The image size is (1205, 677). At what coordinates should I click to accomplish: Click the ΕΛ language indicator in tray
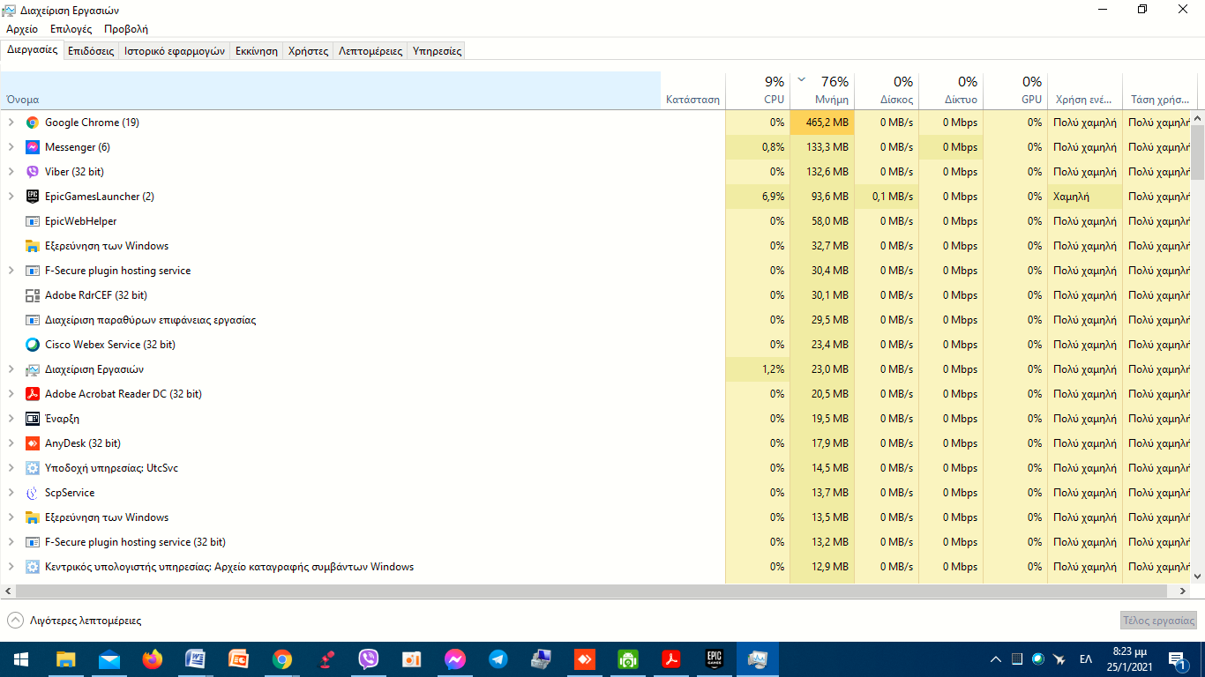coord(1086,659)
